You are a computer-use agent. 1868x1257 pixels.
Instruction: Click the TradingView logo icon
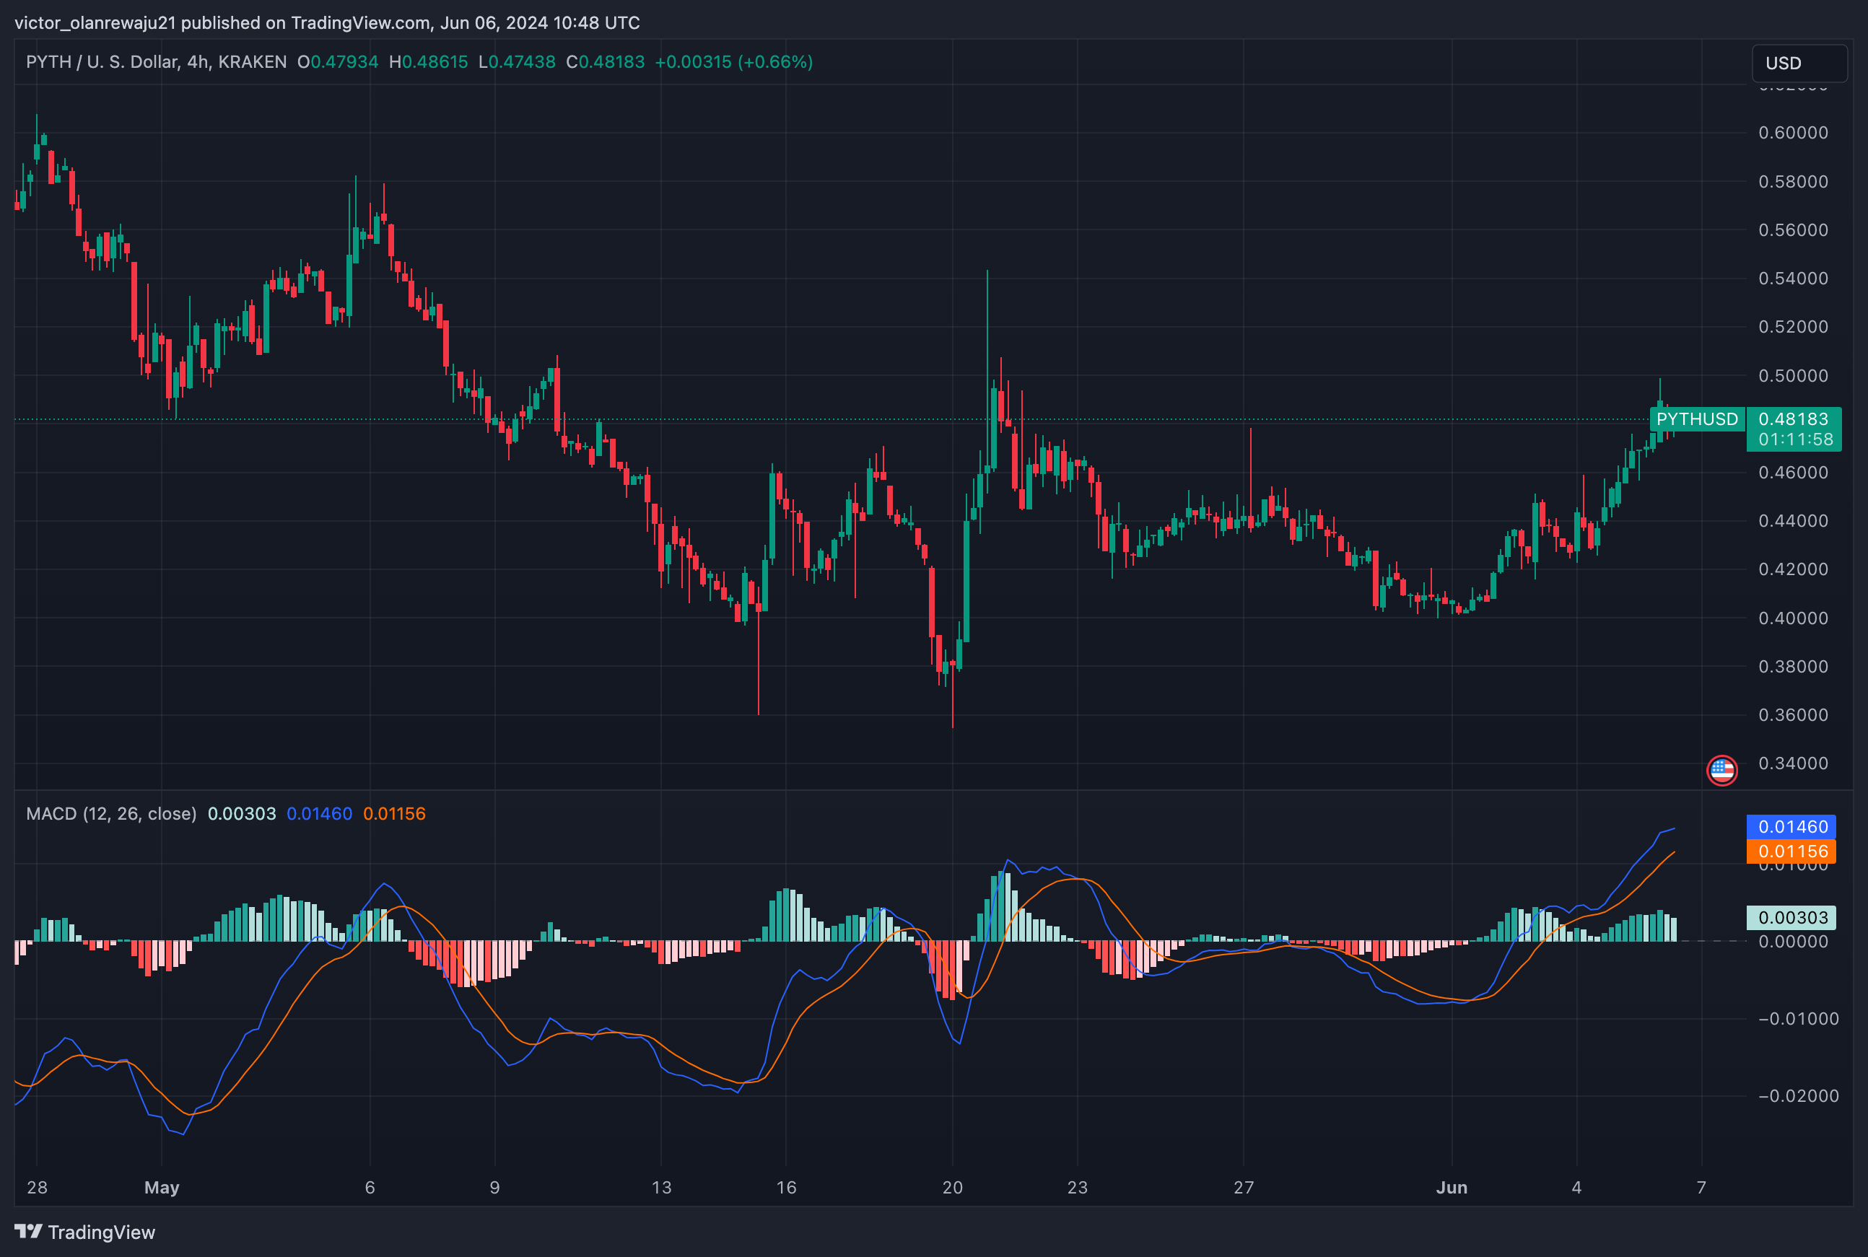28,1230
